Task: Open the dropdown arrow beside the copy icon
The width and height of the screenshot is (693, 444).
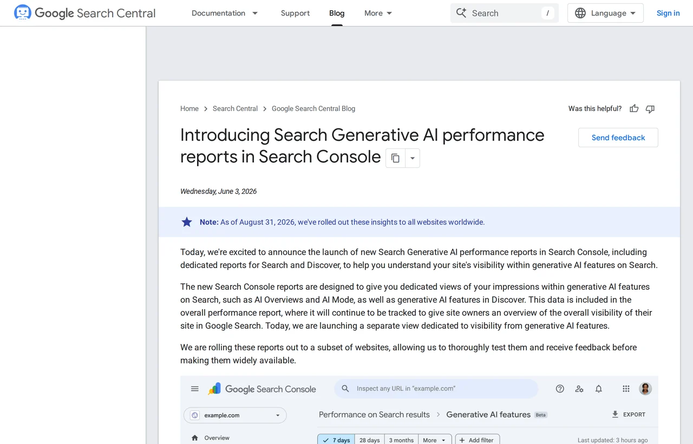Action: 413,158
